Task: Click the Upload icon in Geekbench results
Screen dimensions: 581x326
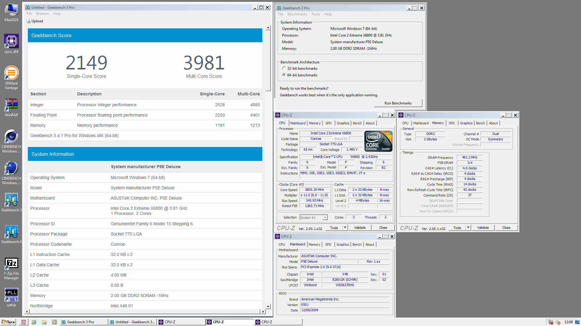Action: point(28,21)
